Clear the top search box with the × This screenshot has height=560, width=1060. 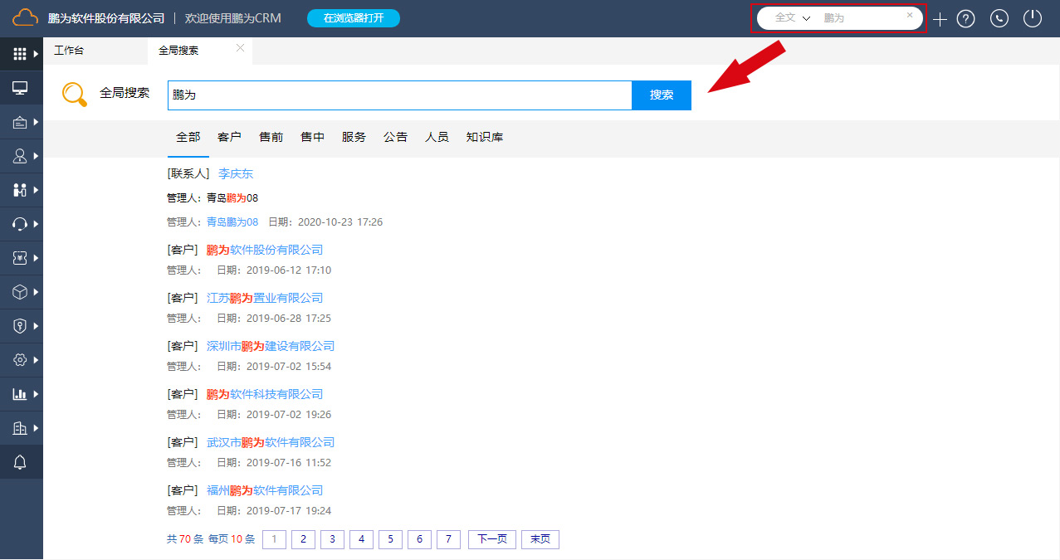910,15
